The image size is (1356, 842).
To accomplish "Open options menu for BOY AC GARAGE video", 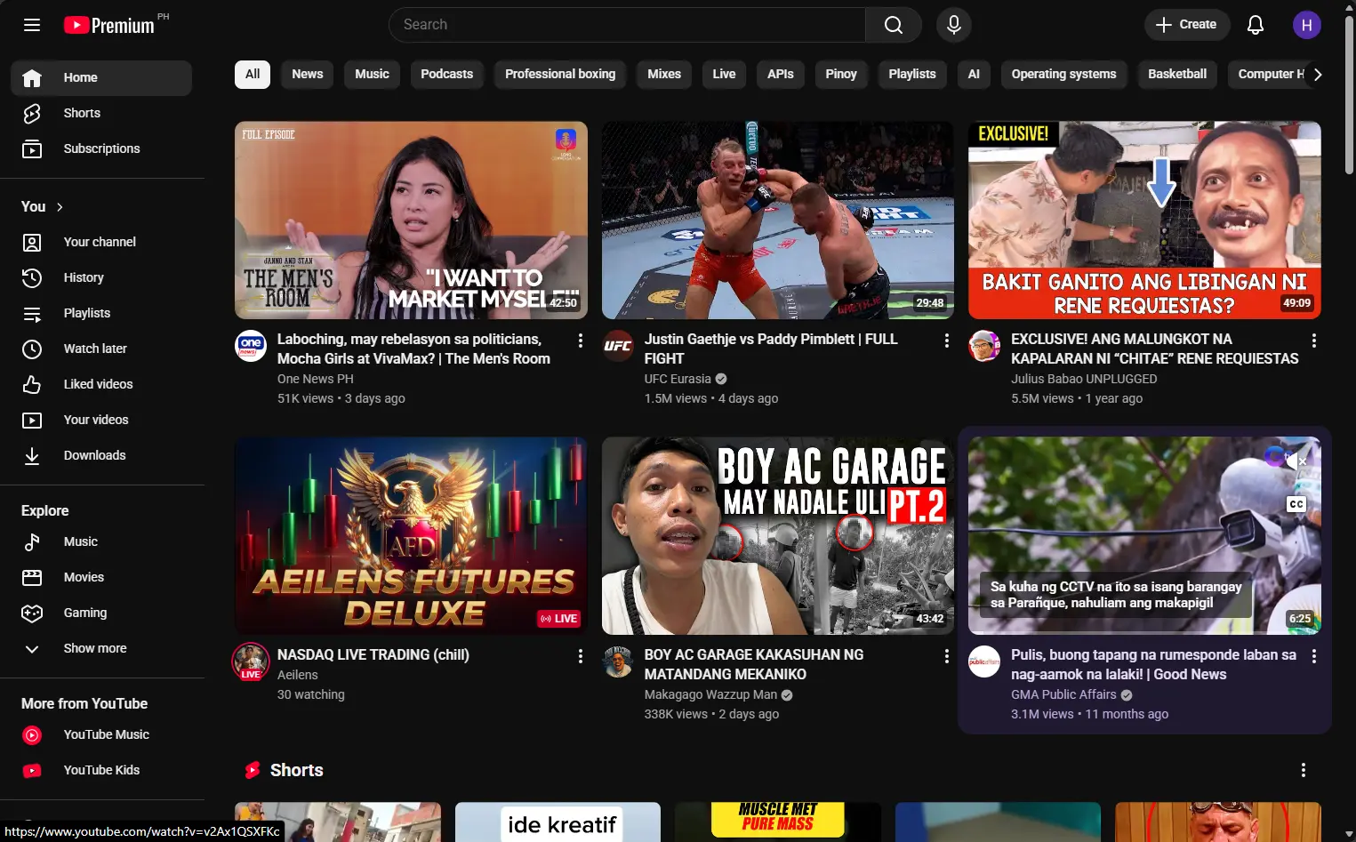I will (947, 656).
